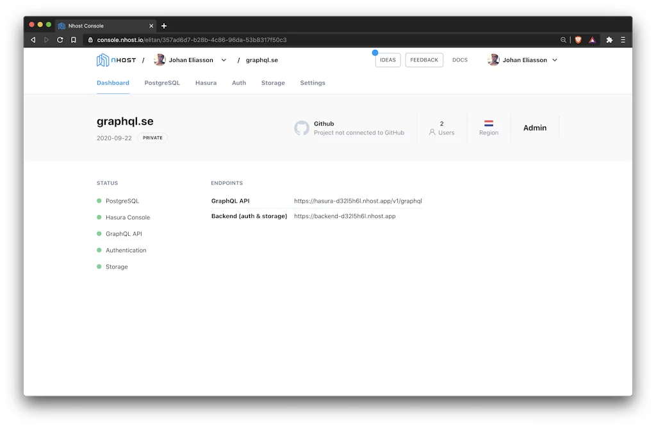Open the Settings tab

[x=312, y=82]
